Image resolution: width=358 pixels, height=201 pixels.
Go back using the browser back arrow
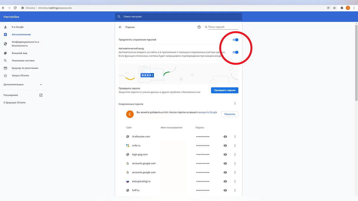pos(4,8)
